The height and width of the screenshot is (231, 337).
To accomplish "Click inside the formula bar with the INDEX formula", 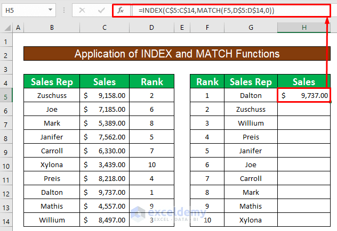I will click(231, 10).
